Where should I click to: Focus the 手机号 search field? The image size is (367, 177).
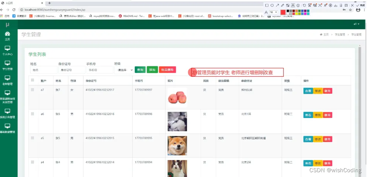click(x=100, y=70)
